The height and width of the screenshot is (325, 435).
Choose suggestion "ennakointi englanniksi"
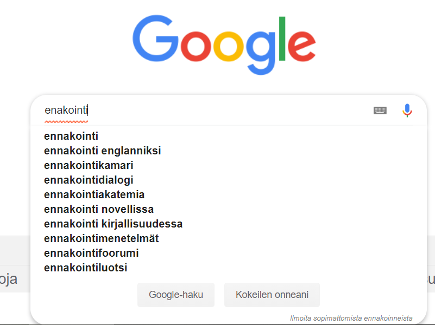(229, 151)
